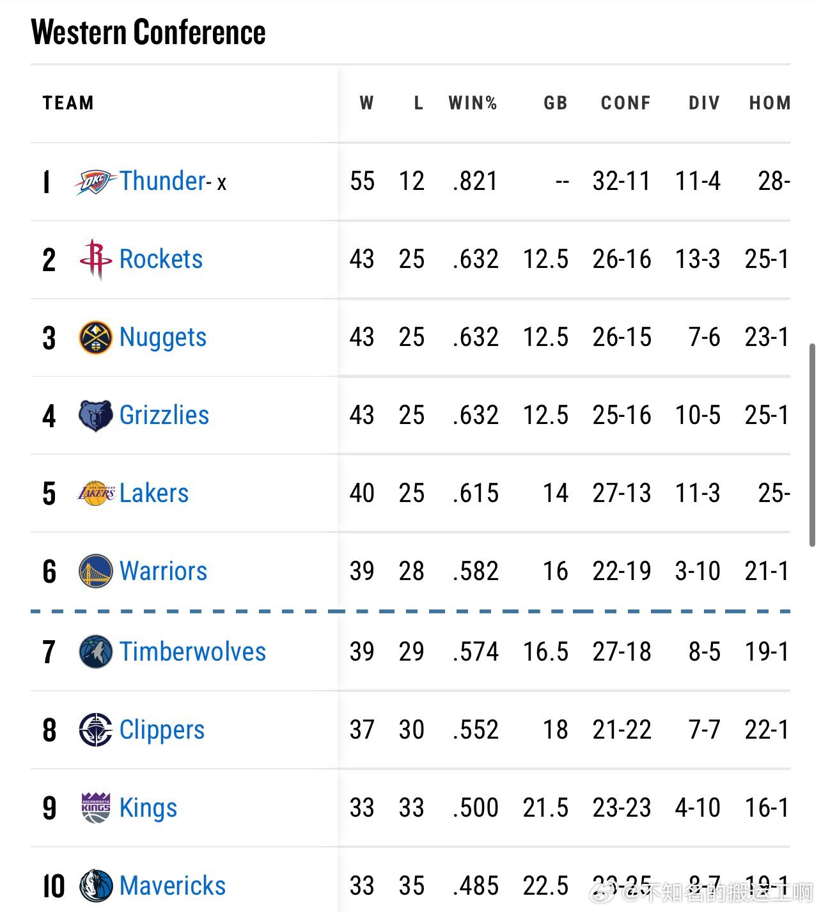Sort by DIV column header

pos(704,103)
